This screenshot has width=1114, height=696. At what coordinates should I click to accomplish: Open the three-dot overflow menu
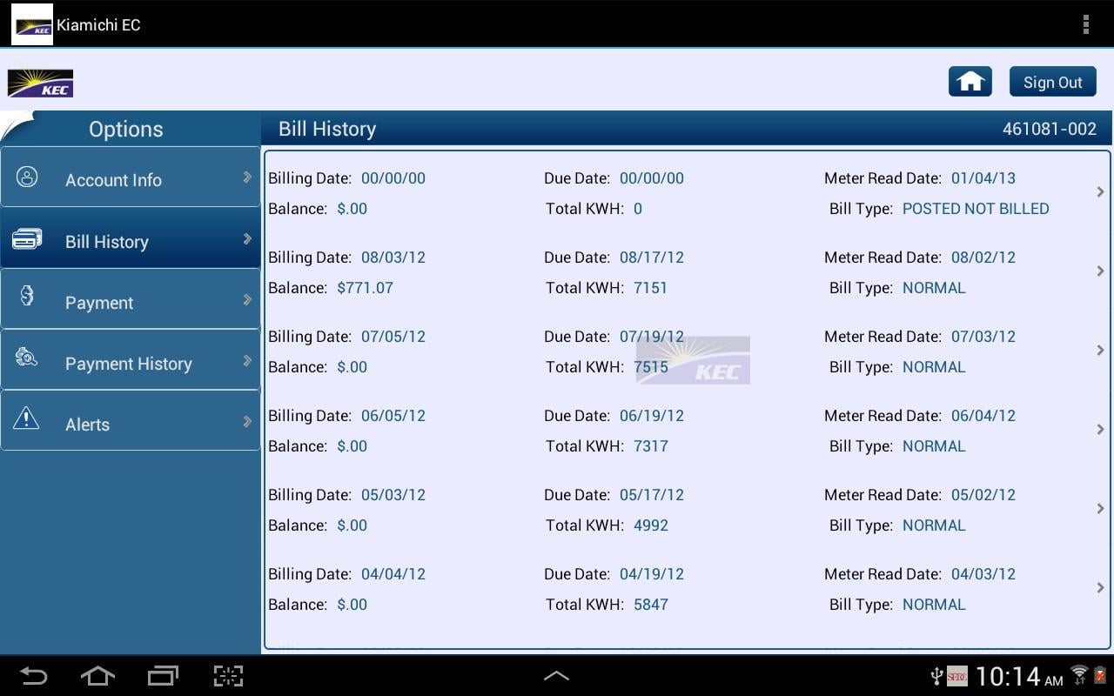click(x=1085, y=24)
